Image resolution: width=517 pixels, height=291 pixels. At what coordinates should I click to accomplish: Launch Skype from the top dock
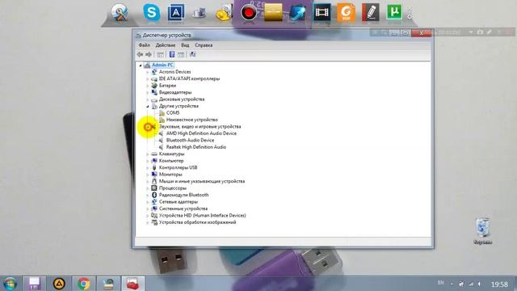(x=151, y=13)
